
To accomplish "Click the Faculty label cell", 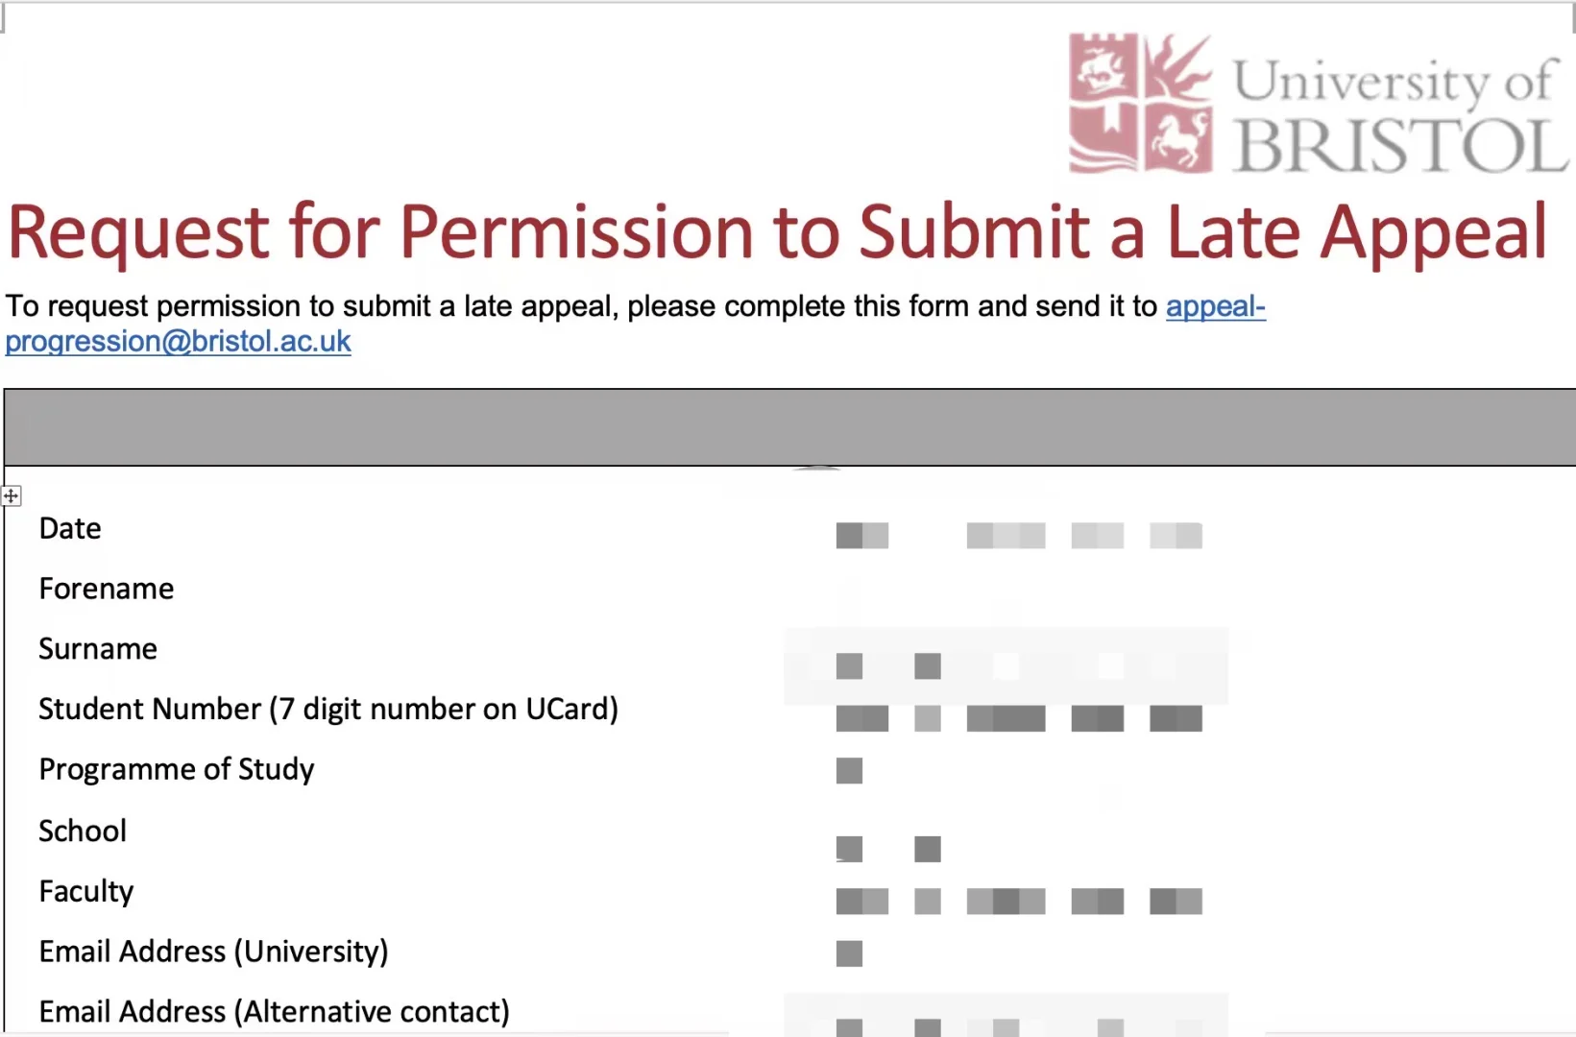I will click(x=86, y=892).
